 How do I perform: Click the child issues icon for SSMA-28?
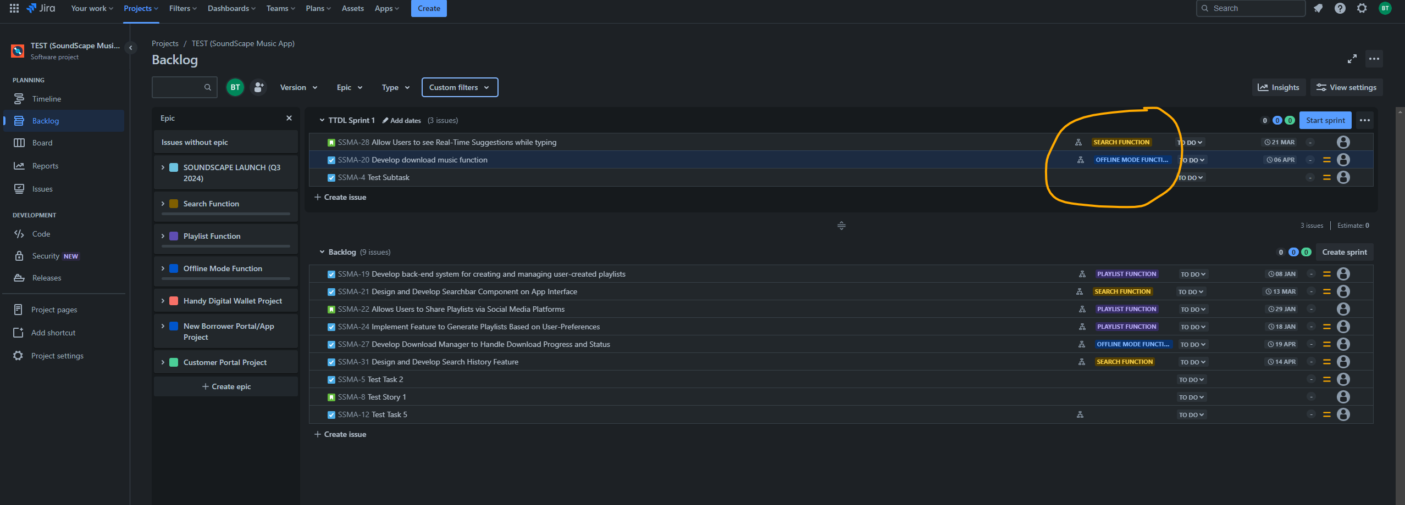(1078, 142)
